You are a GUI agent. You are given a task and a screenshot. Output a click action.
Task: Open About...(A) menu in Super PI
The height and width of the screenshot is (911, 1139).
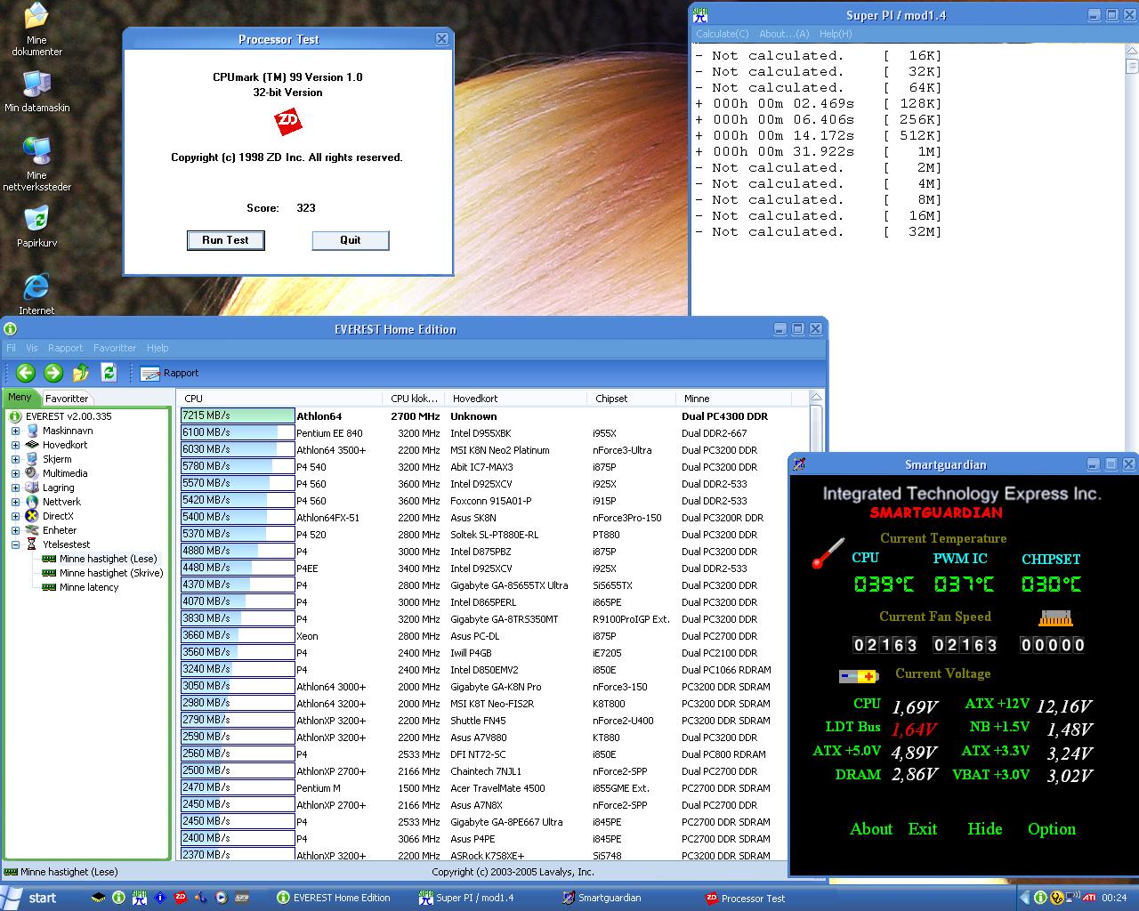tap(784, 34)
